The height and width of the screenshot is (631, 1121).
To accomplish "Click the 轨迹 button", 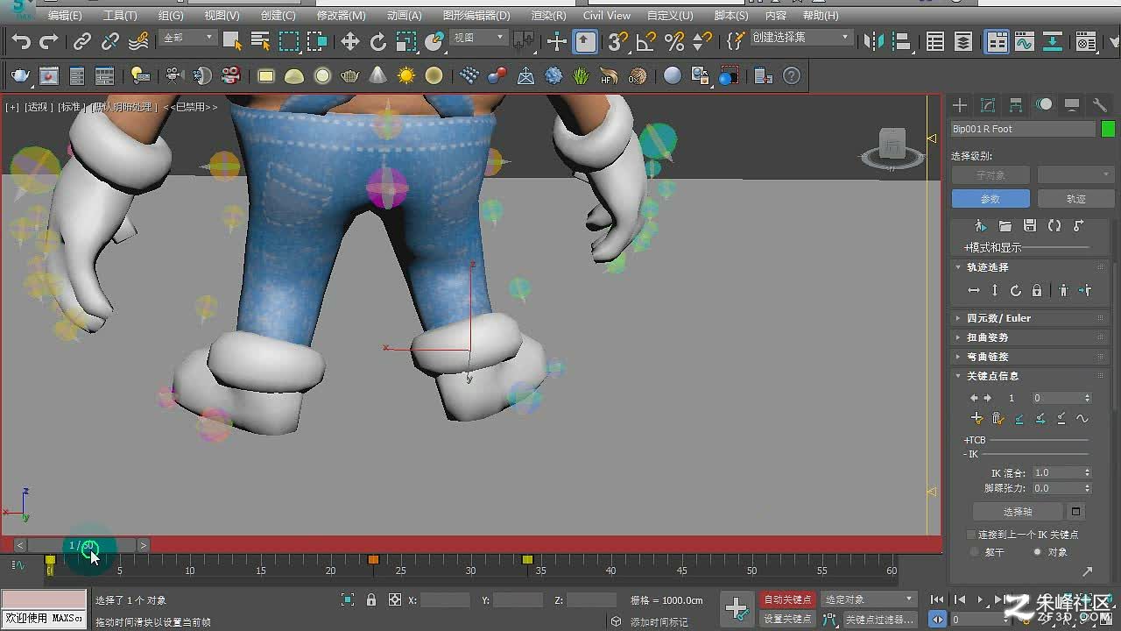I will click(x=1075, y=199).
